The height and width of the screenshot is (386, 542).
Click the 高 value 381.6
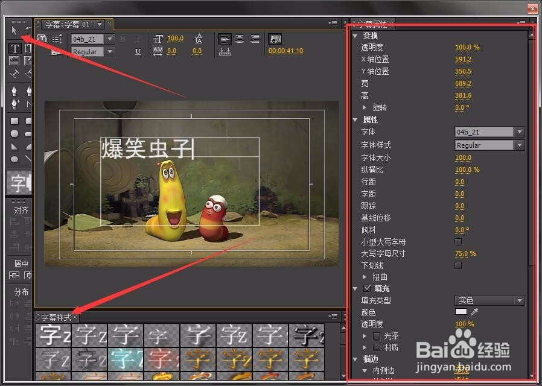tap(463, 96)
